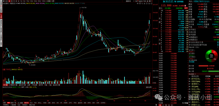
Task: Expand the 热点板块 hot sectors dropdown
Action: pos(193,74)
